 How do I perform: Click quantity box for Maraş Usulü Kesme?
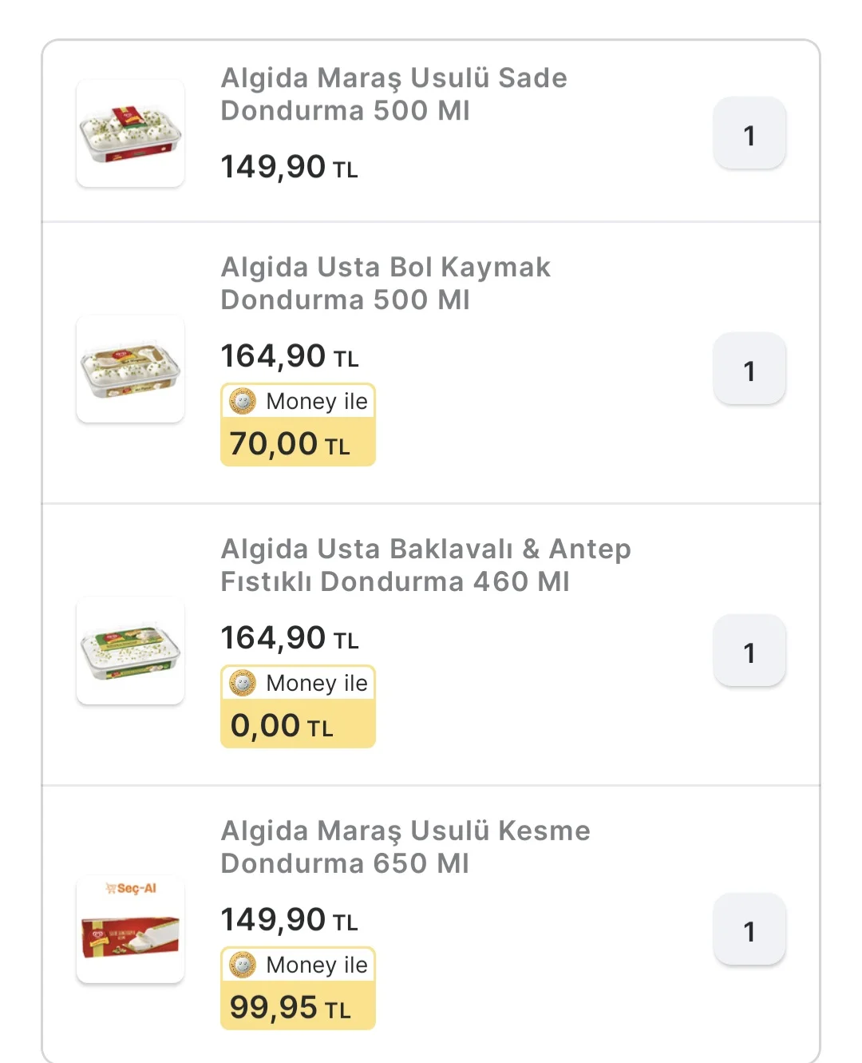[749, 930]
